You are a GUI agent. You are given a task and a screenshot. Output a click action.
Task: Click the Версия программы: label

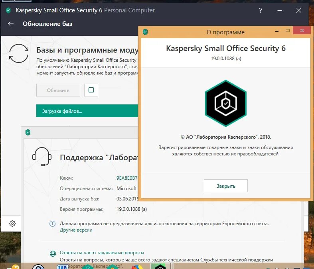tap(81, 209)
